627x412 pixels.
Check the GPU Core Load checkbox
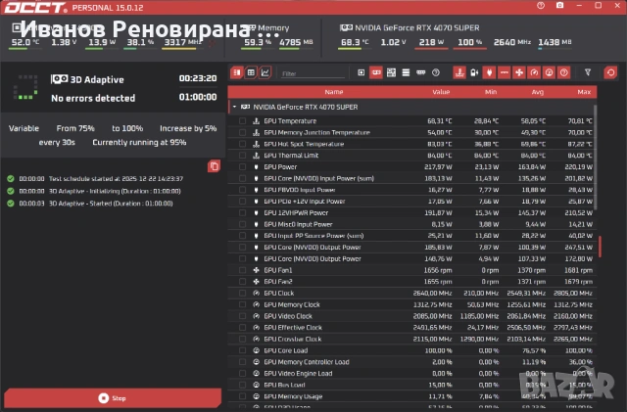(242, 350)
